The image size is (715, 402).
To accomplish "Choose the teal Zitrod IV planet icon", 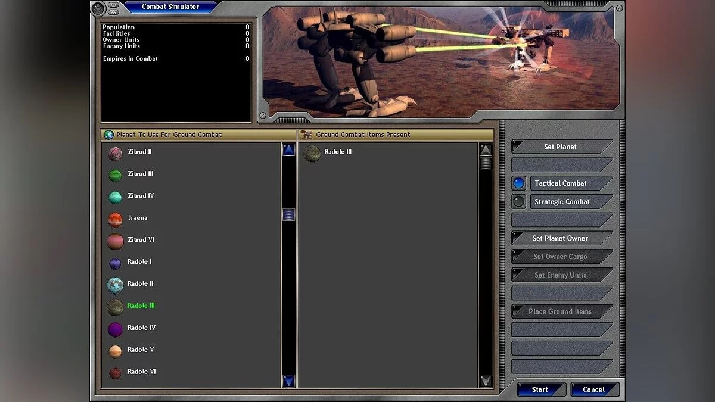I will [x=115, y=197].
